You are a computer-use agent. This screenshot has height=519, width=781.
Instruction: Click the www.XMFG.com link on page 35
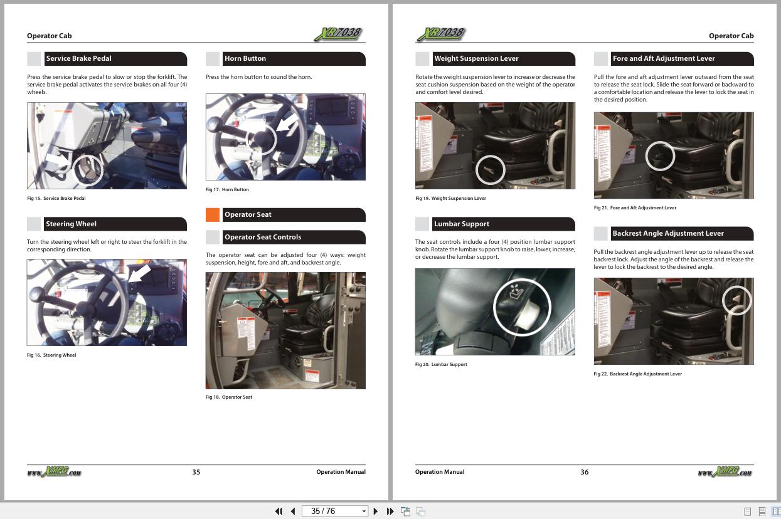55,472
